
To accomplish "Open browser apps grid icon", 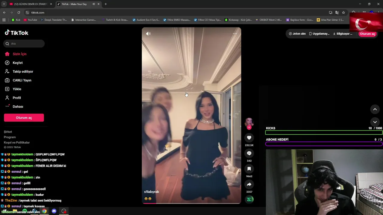I will point(4,20).
